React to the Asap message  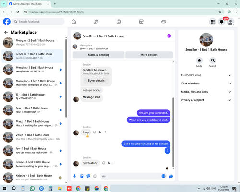95,132
